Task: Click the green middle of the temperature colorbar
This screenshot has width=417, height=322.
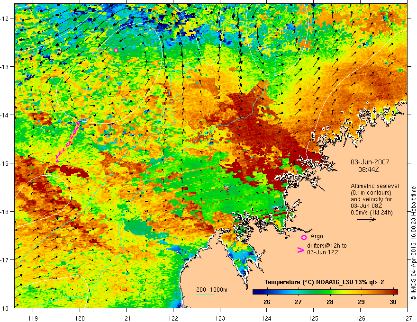Action: 325,292
